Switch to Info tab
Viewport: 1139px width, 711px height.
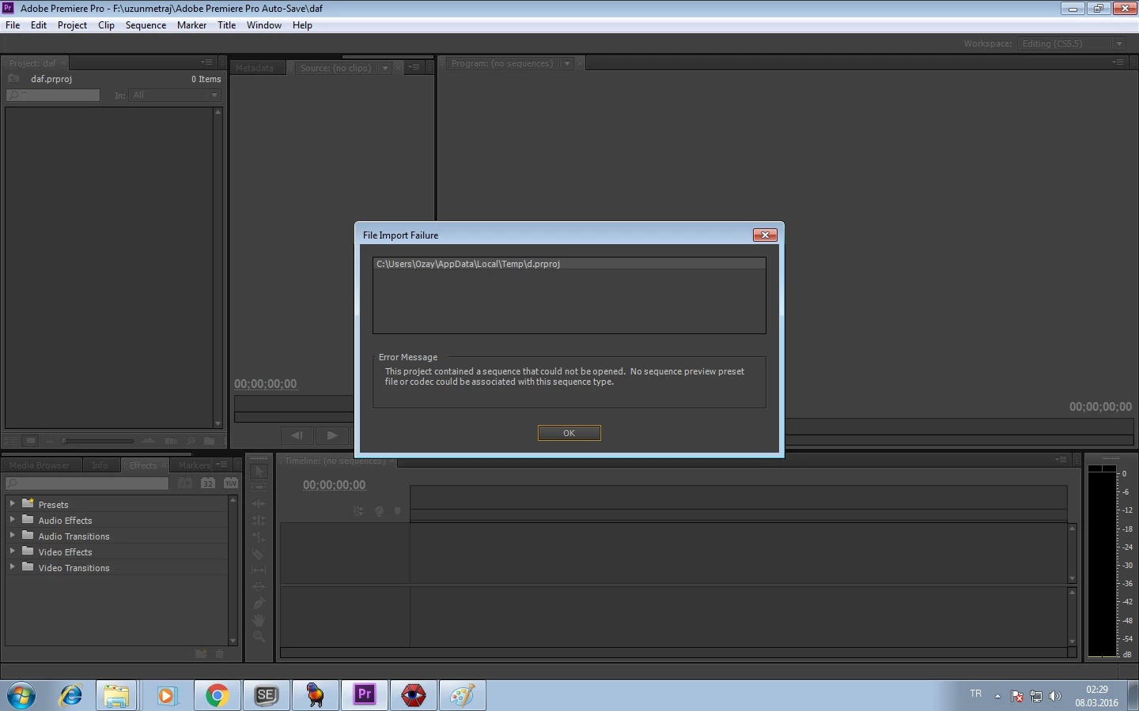pos(100,465)
